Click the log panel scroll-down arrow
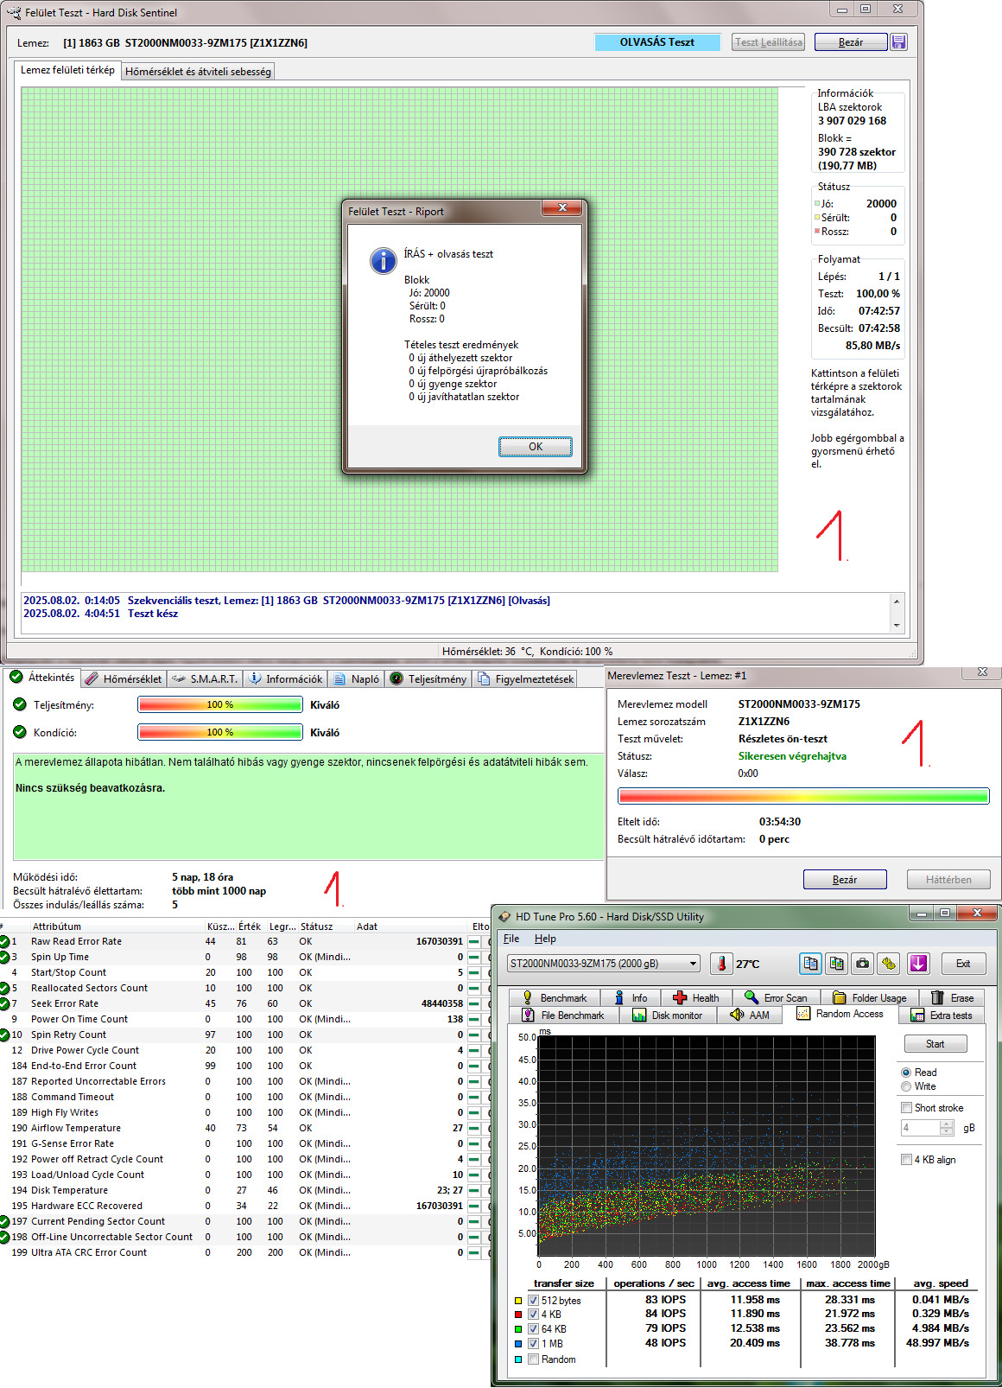The height and width of the screenshot is (1388, 1002). (x=897, y=626)
